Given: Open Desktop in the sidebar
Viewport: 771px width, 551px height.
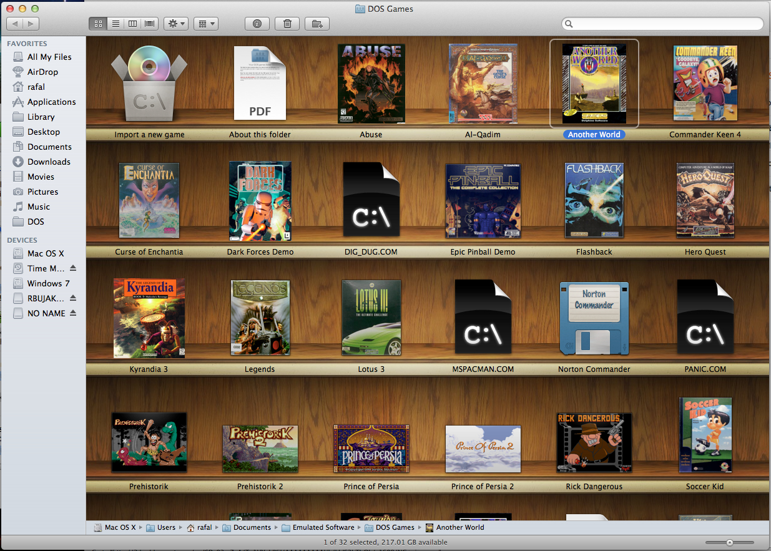Looking at the screenshot, I should click(x=42, y=132).
